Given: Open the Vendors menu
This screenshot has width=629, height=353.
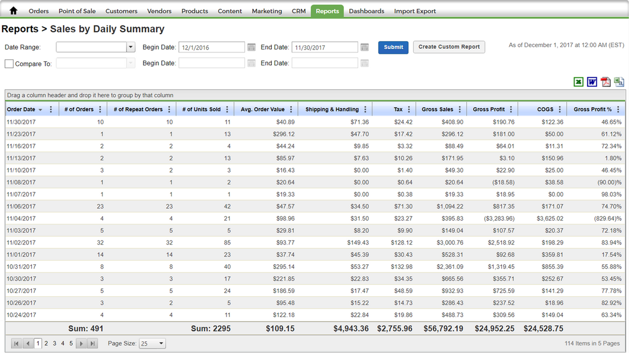Looking at the screenshot, I should (160, 11).
